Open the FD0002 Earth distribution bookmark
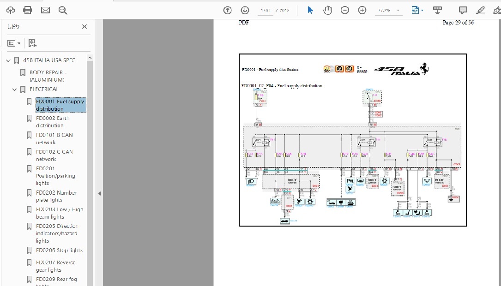The height and width of the screenshot is (286, 501). point(53,122)
